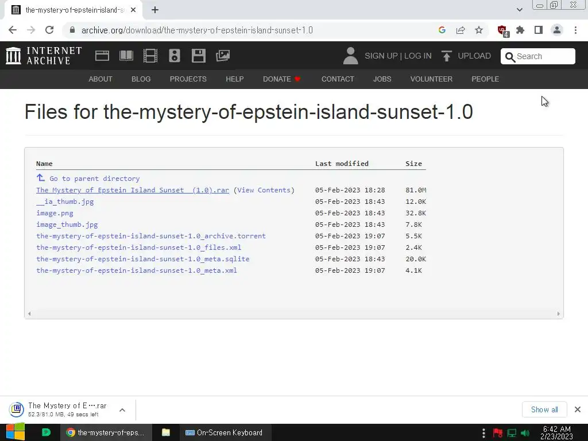Open the Wayback Machine web icon
Screen dimensions: 588x441
102,56
